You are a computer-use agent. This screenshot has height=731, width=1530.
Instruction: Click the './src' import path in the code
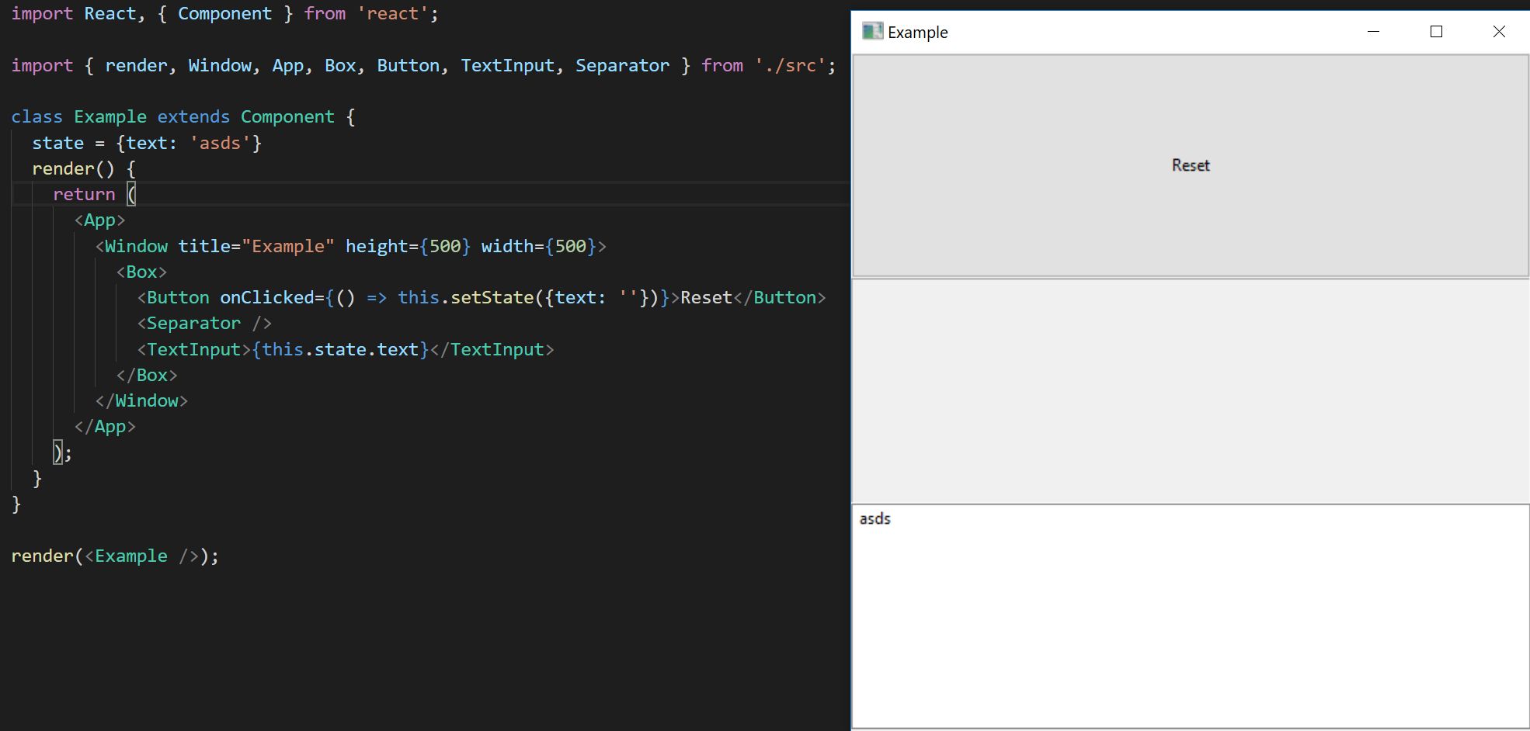[x=788, y=65]
